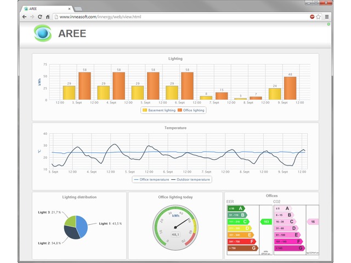
Task: Click the green status indicator dot
Action: (x=329, y=25)
